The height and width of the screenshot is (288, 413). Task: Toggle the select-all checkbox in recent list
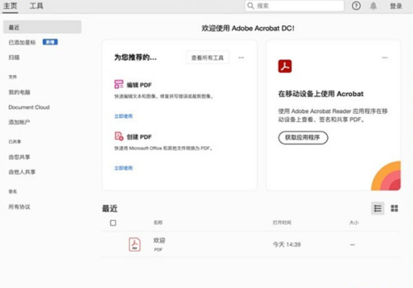tap(113, 223)
